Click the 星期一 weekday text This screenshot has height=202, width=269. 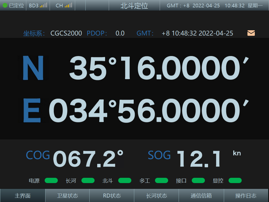coord(255,6)
